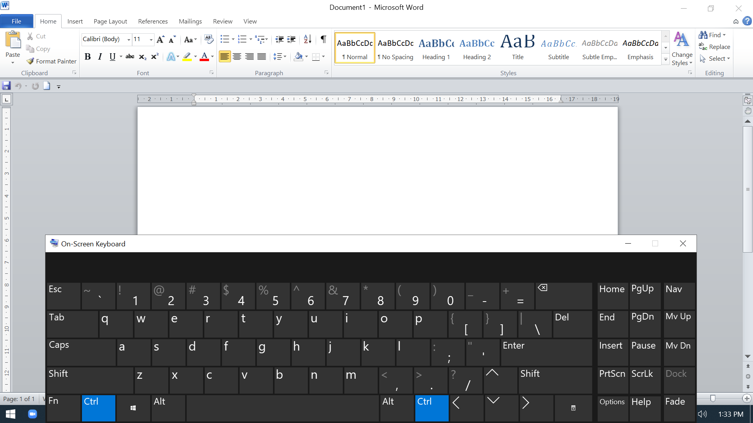Click the Save icon in quick access toolbar
The image size is (753, 423).
click(x=6, y=86)
